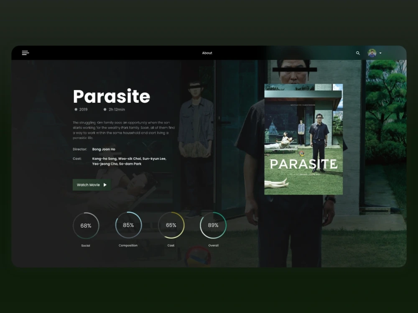Open the user profile avatar
418x313 pixels.
click(x=372, y=53)
